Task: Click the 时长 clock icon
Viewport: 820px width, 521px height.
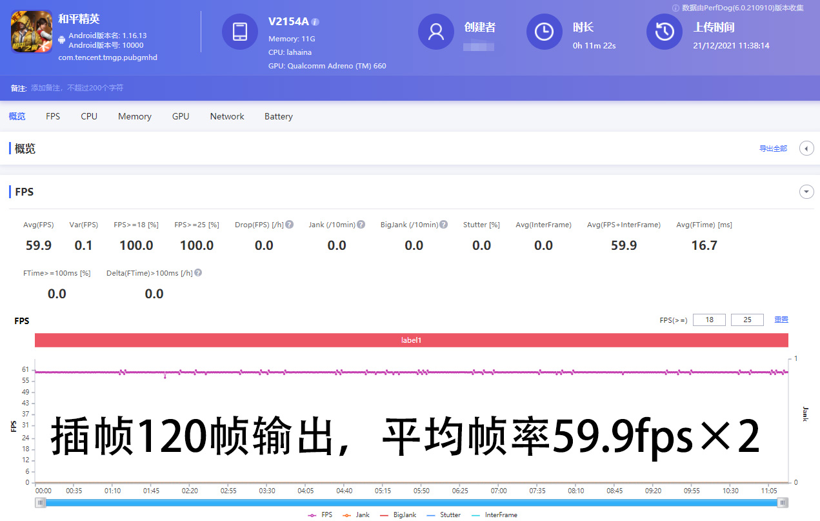Action: tap(544, 31)
